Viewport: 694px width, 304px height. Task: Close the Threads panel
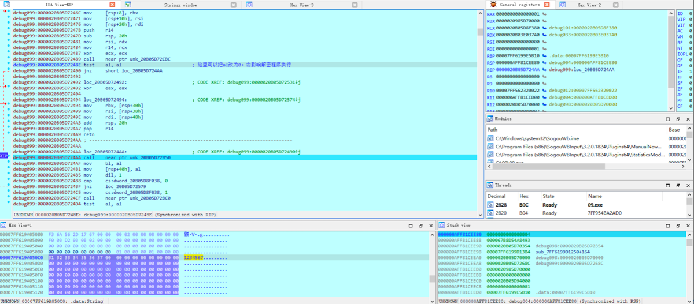(689, 185)
